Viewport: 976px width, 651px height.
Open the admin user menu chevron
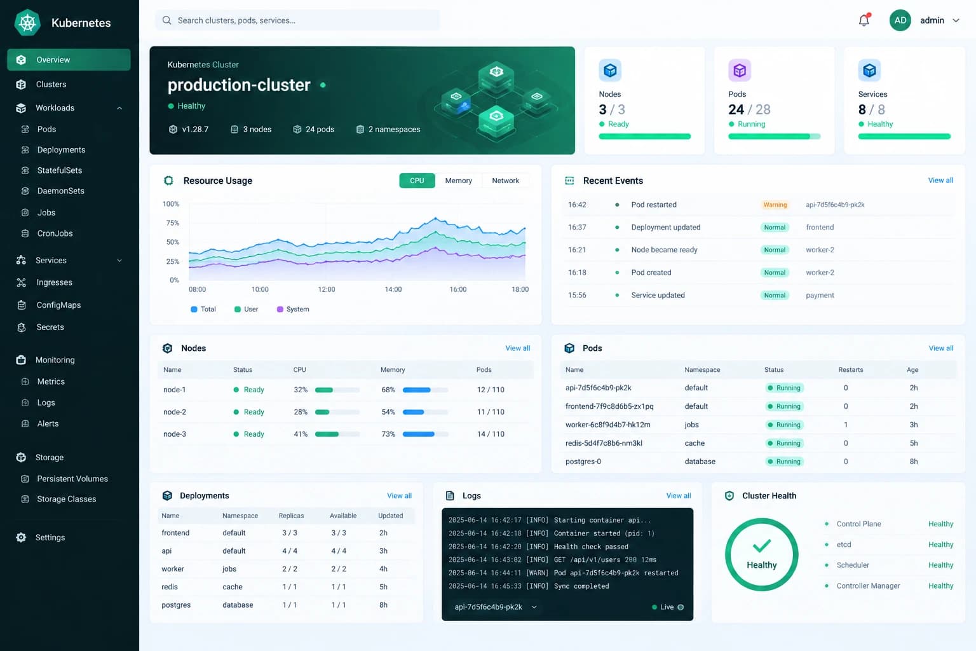click(956, 20)
